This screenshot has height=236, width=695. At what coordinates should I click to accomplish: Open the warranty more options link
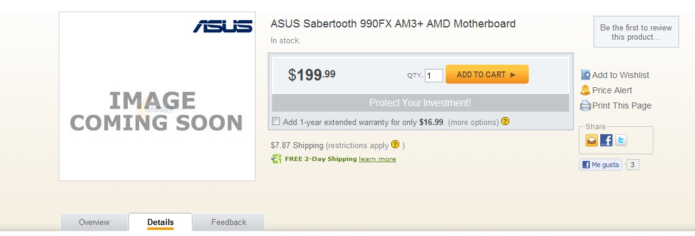473,123
